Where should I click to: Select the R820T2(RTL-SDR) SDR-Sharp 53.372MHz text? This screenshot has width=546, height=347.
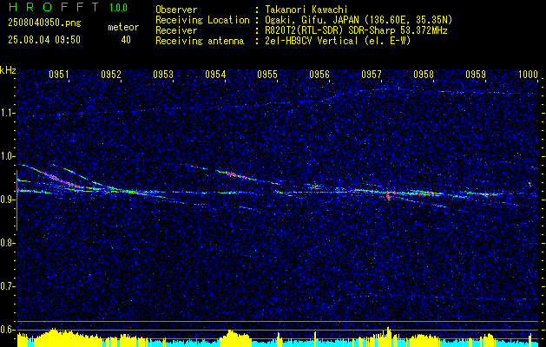tap(356, 30)
